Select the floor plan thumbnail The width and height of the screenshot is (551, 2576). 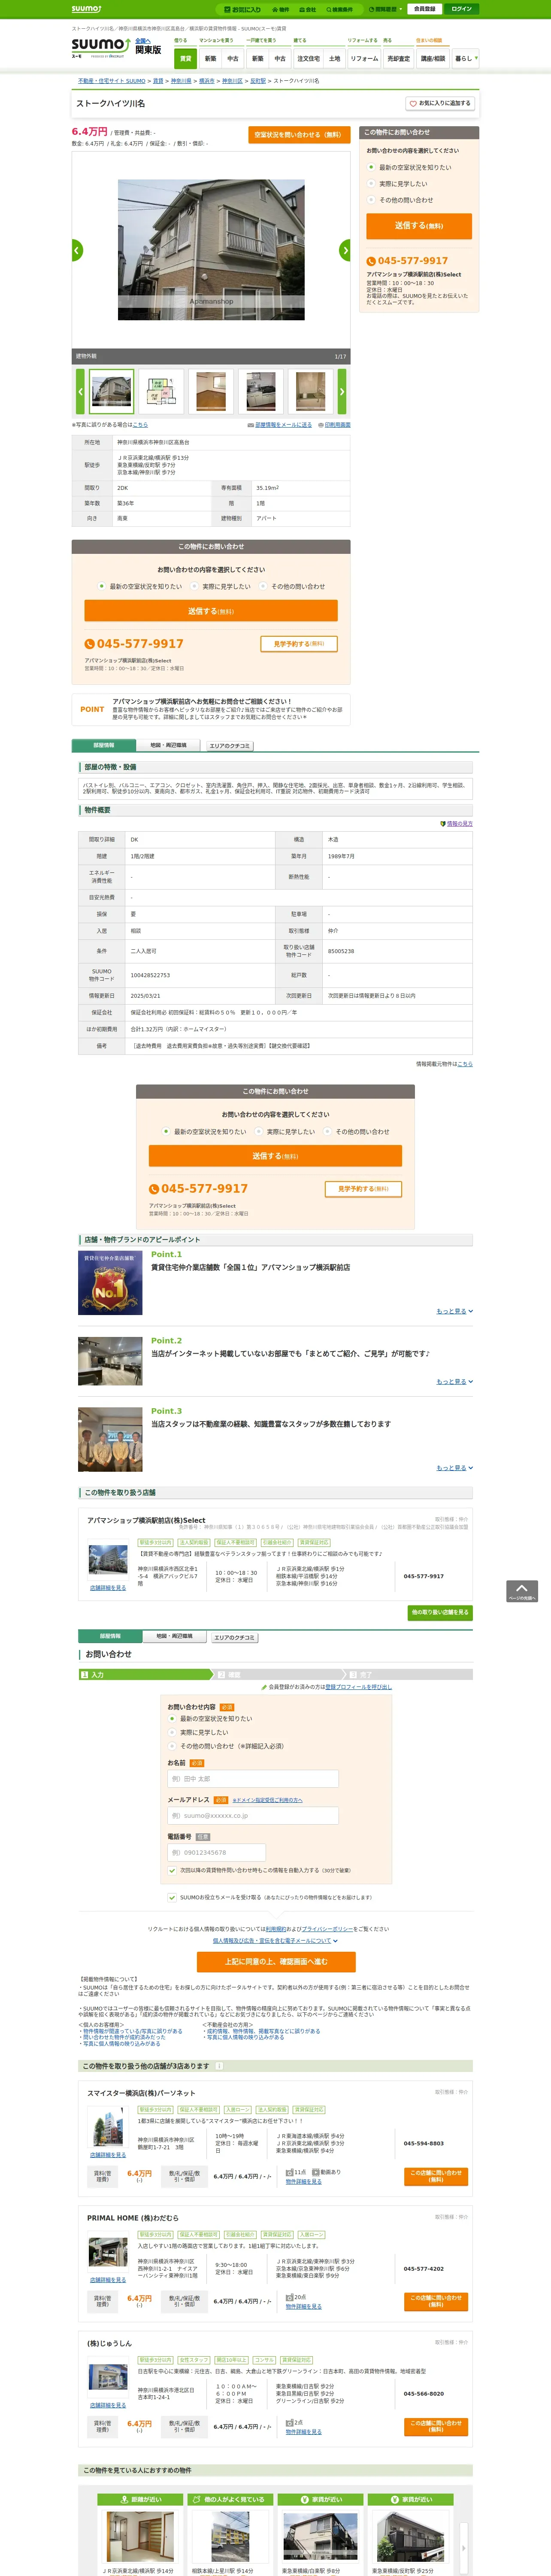(x=161, y=392)
